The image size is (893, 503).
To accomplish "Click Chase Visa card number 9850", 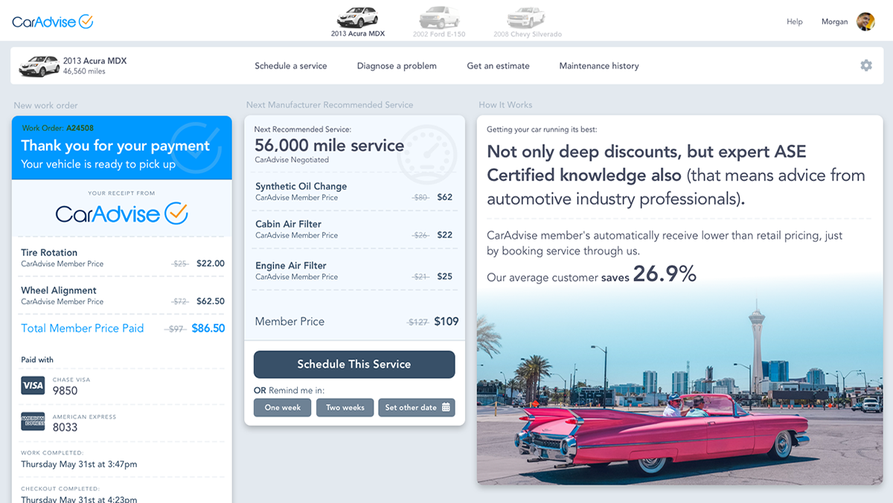I will coord(65,391).
